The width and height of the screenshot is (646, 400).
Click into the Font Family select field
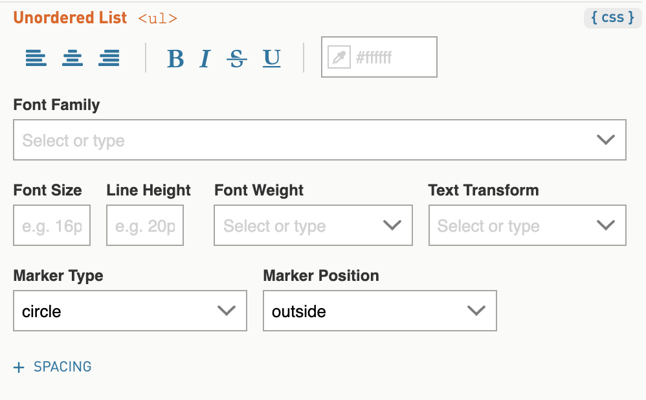(x=320, y=140)
